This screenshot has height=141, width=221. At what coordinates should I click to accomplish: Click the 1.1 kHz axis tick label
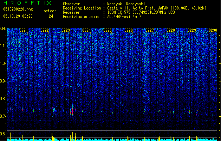coord(3,46)
